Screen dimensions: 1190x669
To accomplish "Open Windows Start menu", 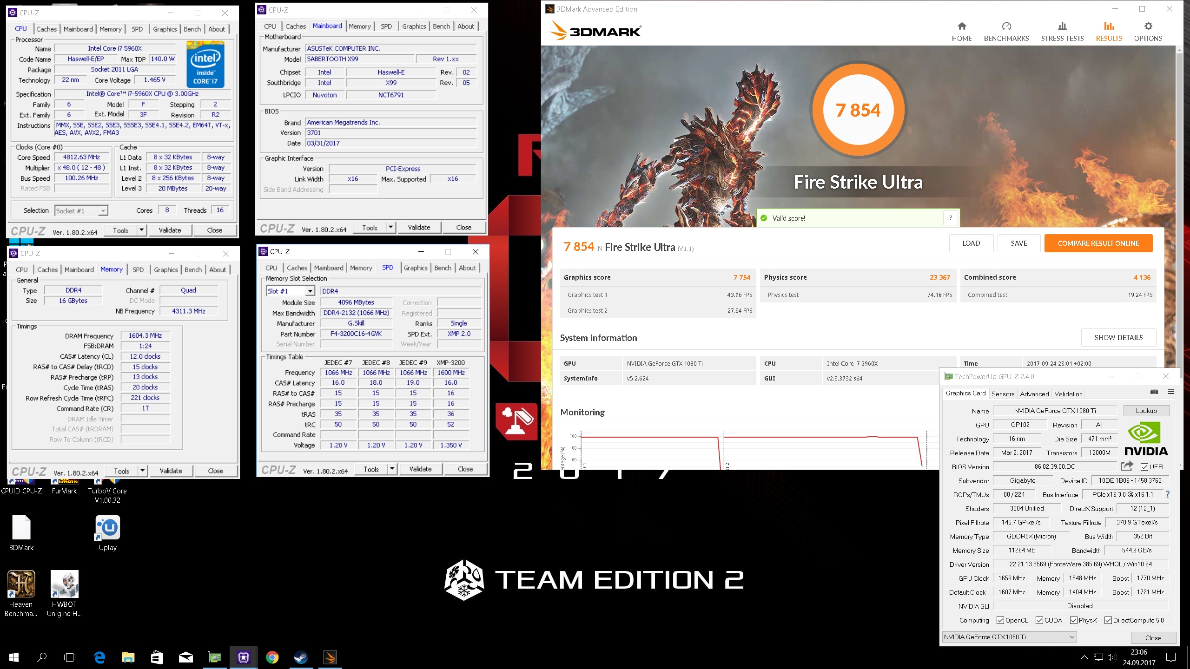I will click(x=14, y=657).
